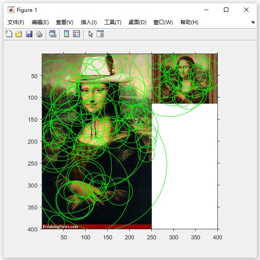This screenshot has height=260, width=260.
Task: Click the MATLAB logo in the title bar
Action: (x=11, y=10)
